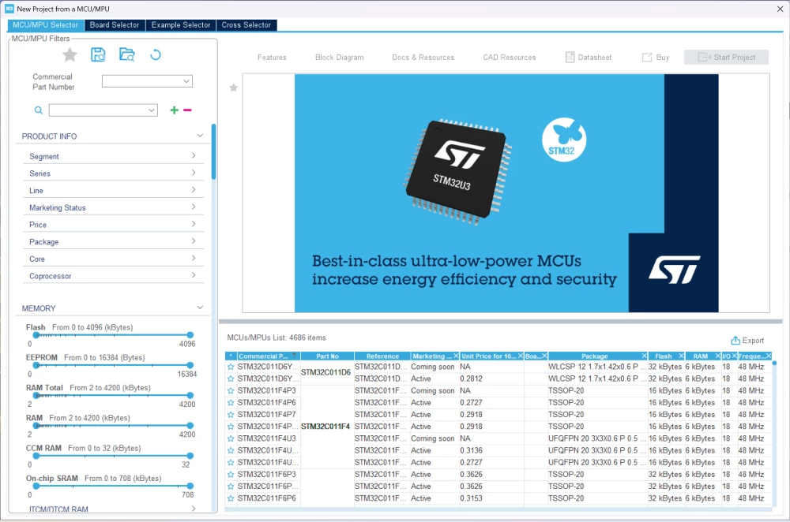790x522 pixels.
Task: Click the green plus add filter icon
Action: coord(175,110)
